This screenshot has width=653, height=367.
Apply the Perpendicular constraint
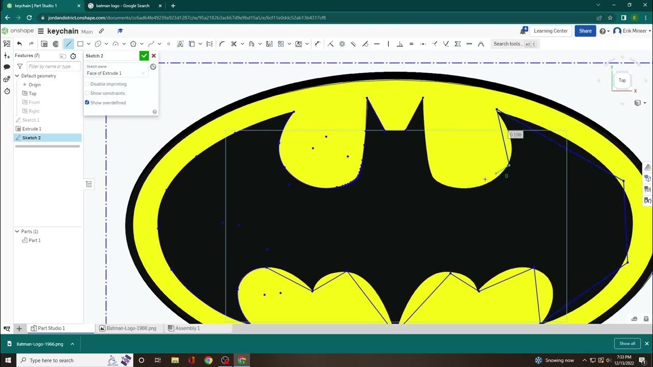click(x=400, y=44)
